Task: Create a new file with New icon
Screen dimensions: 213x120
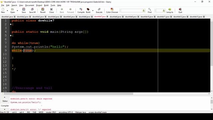Action: 3,10
